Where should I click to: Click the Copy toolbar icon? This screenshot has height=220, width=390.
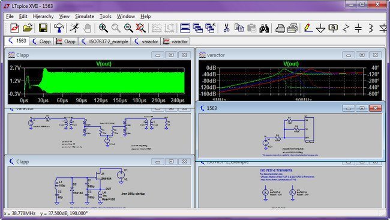tap(239, 28)
